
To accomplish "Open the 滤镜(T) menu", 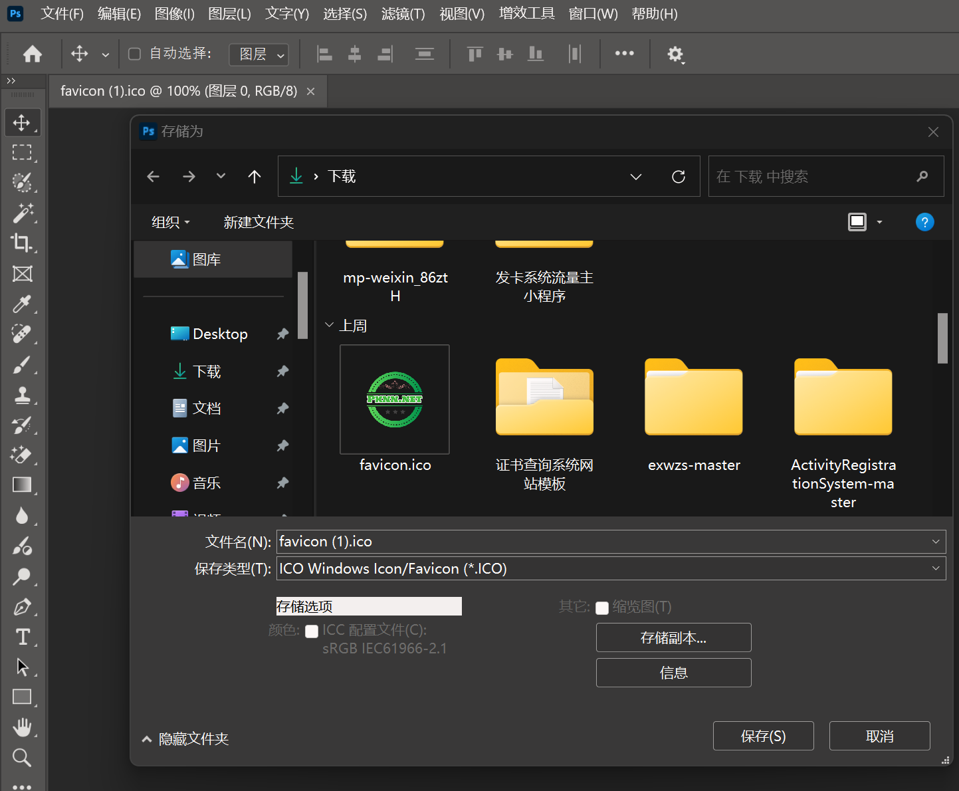I will [x=403, y=14].
